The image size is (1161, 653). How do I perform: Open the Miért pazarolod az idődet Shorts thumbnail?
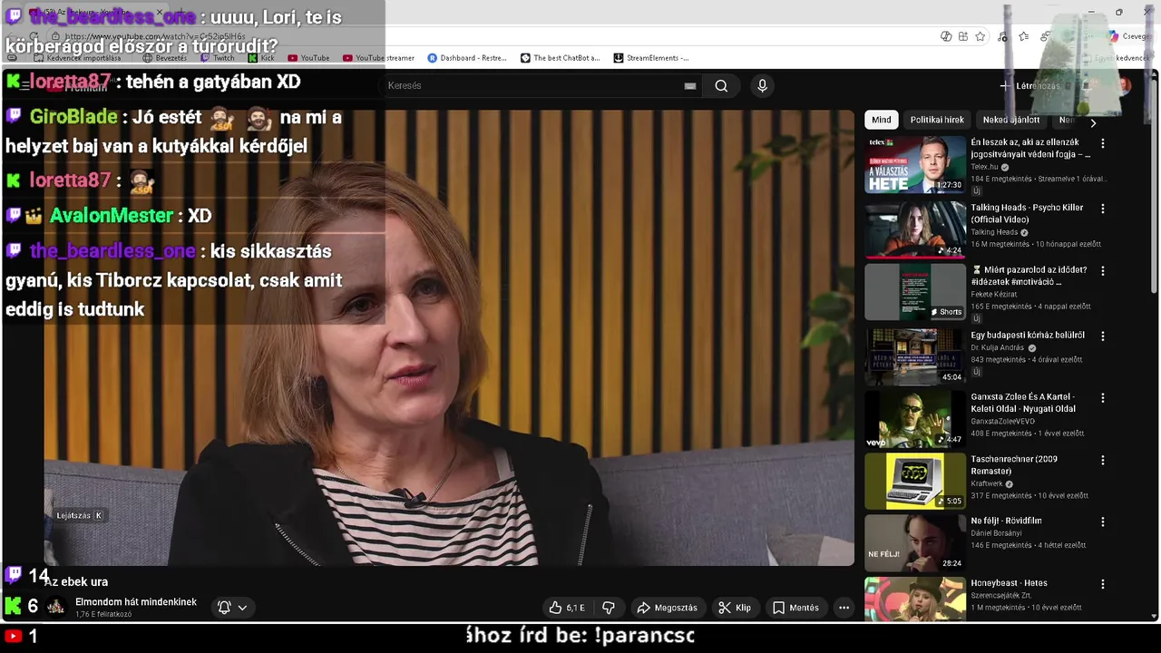915,292
